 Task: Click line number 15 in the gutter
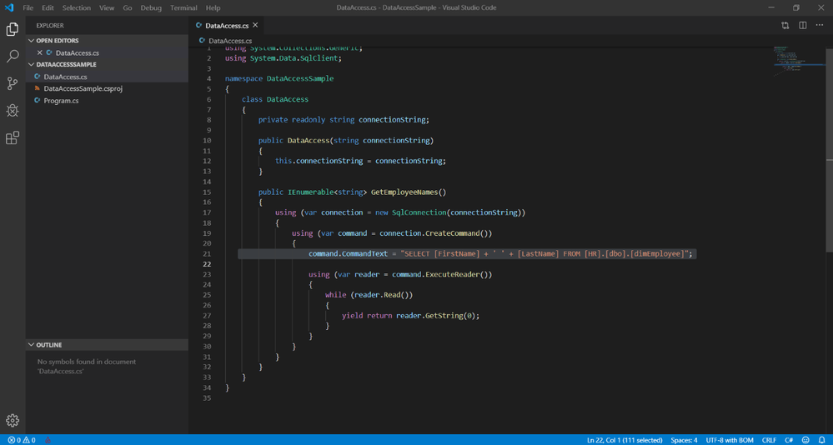[x=207, y=192]
